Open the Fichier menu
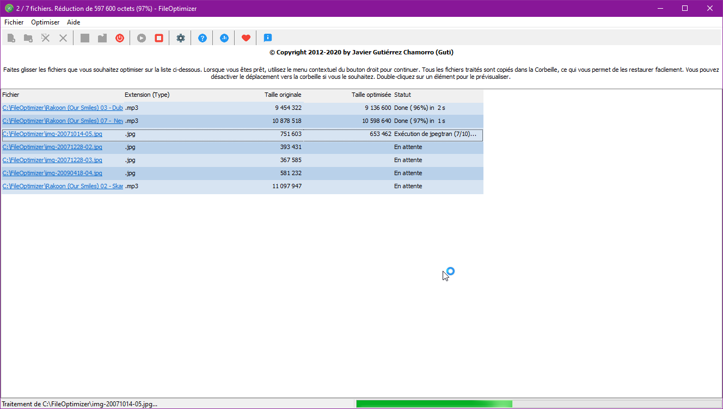The width and height of the screenshot is (723, 409). (14, 22)
